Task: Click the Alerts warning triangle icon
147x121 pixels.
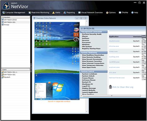Action: pos(53,13)
